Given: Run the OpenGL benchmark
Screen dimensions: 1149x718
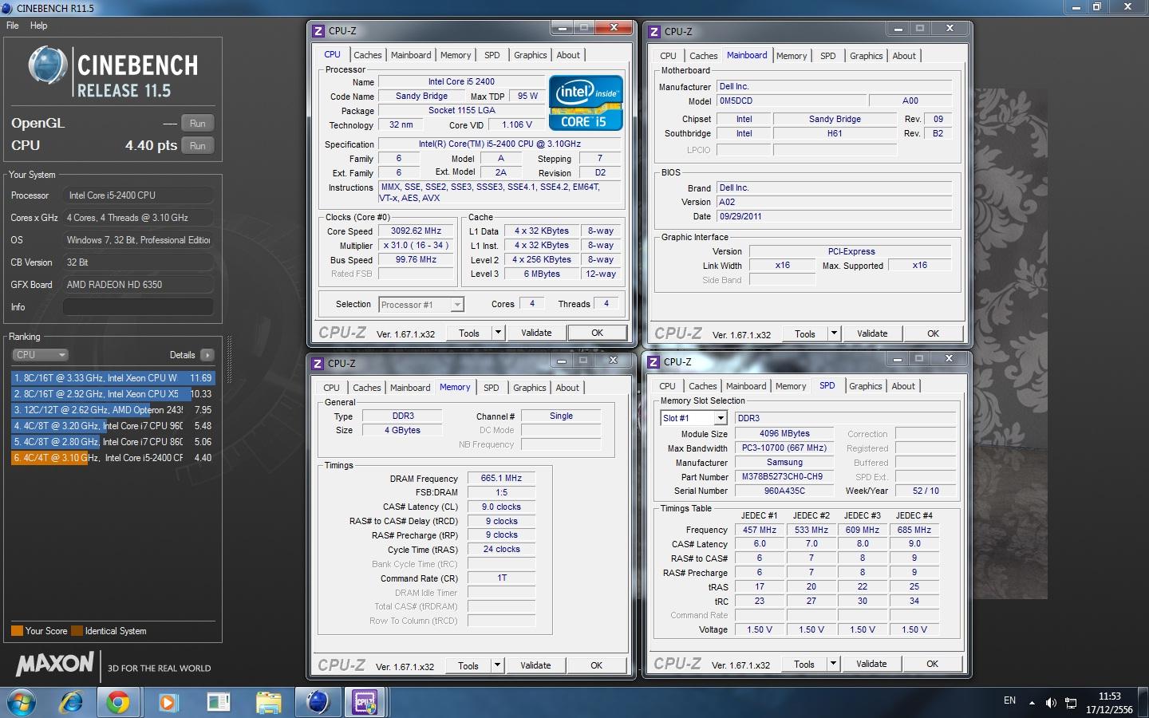Looking at the screenshot, I should tap(198, 124).
